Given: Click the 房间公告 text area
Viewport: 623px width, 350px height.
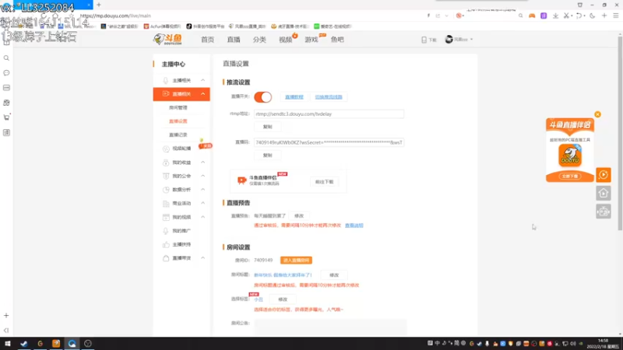Looking at the screenshot, I should click(330, 327).
